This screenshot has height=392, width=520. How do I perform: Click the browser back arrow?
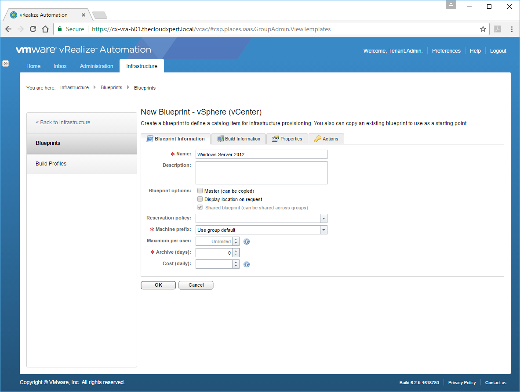8,29
